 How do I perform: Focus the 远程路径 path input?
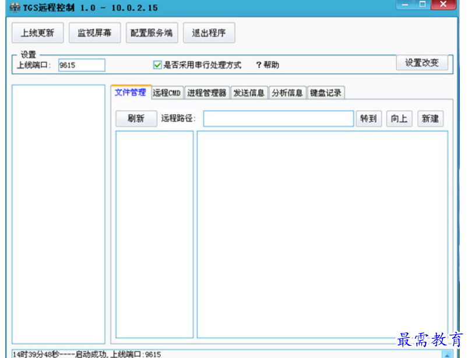[278, 119]
